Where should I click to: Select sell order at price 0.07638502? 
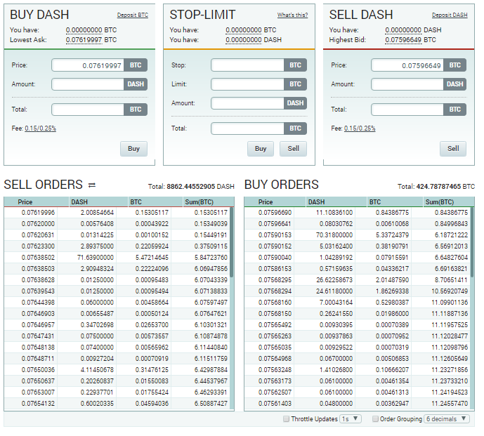(x=117, y=258)
